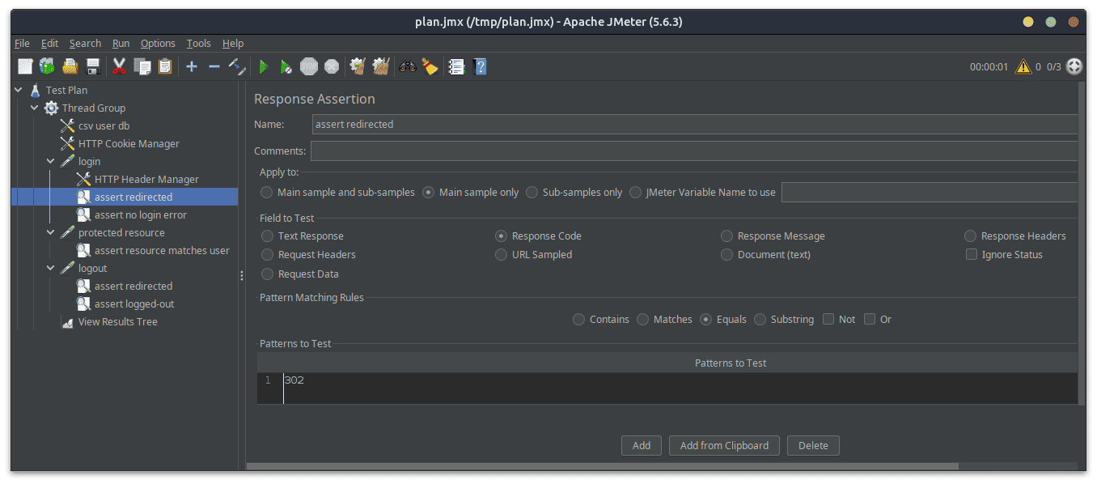Select the Response Headers radio button
Screen dimensions: 1097x484
(970, 236)
